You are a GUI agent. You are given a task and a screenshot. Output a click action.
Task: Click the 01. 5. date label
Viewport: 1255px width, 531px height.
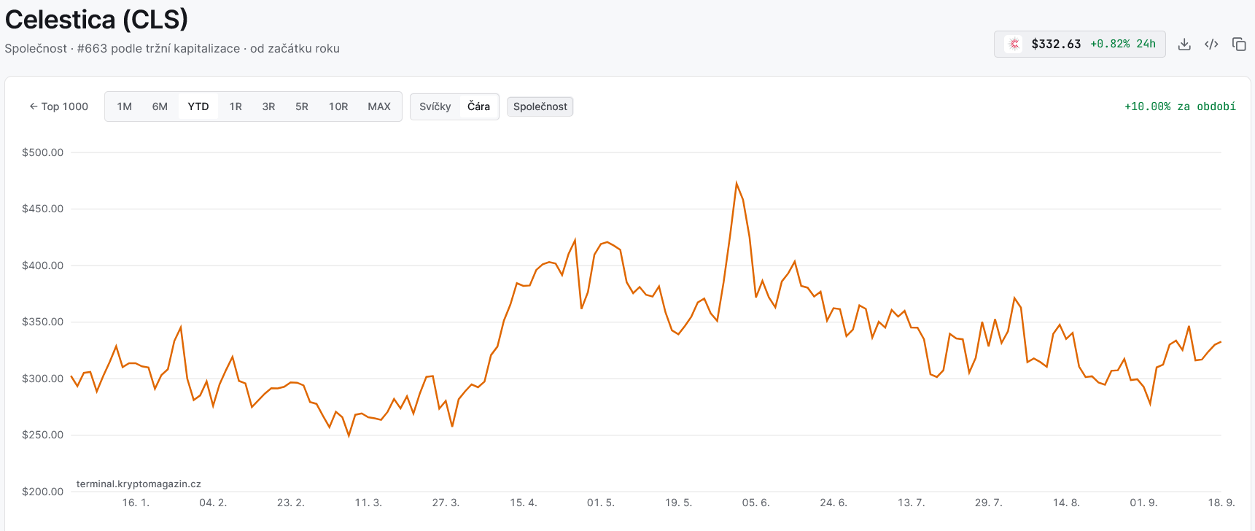[x=601, y=503]
